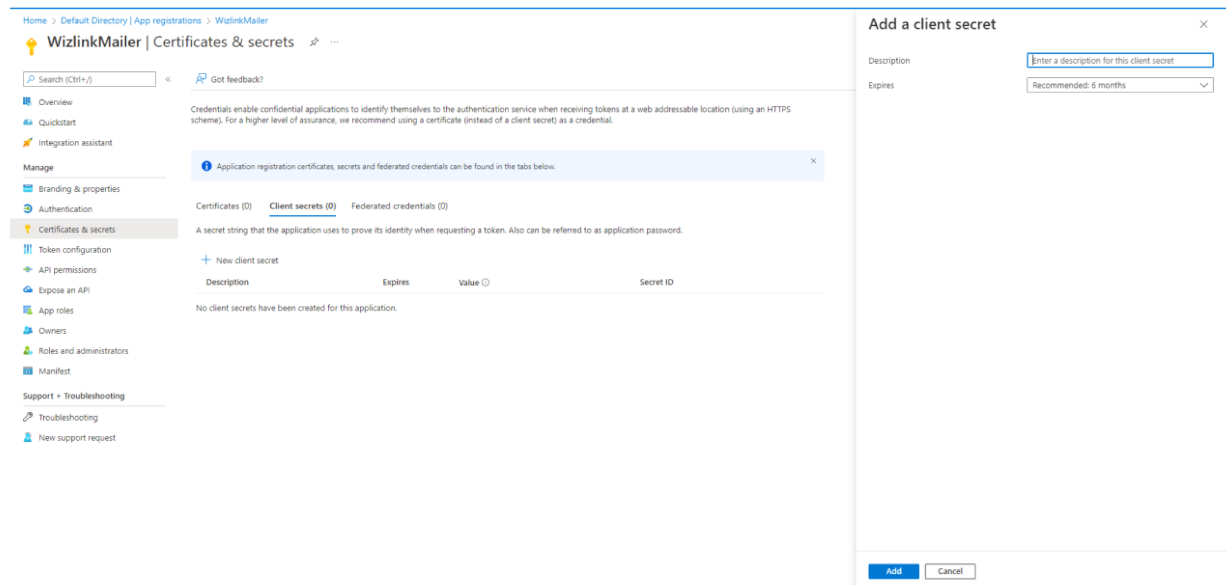Click the Secret ID column header
The image size is (1226, 585).
click(656, 282)
